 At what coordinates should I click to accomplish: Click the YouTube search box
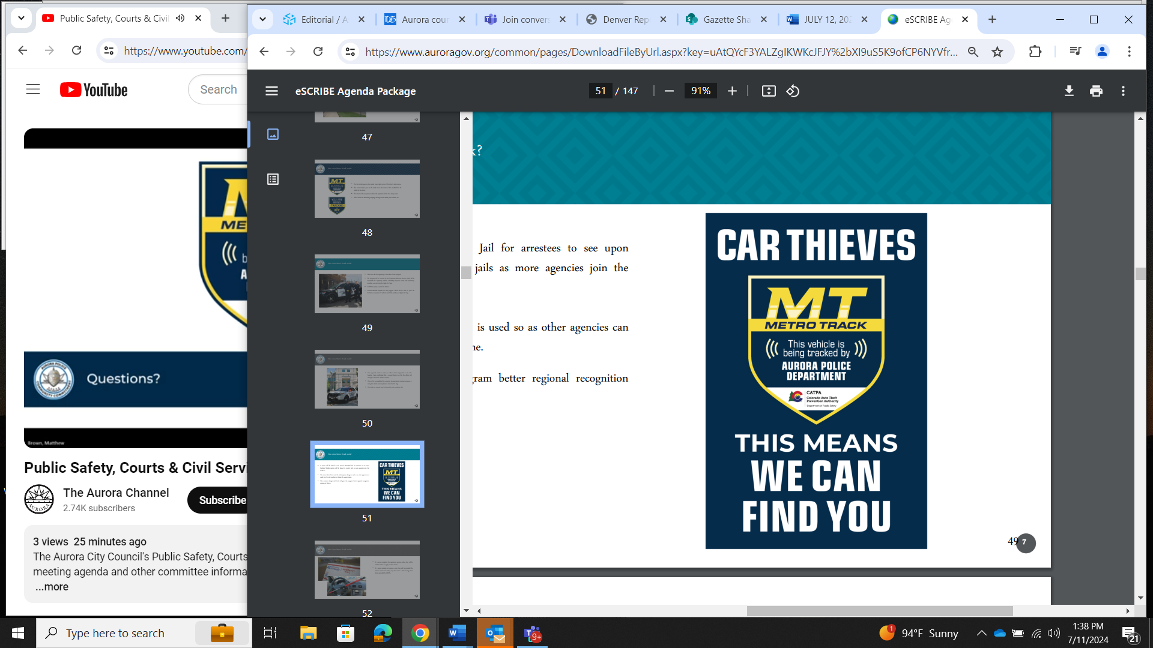218,89
